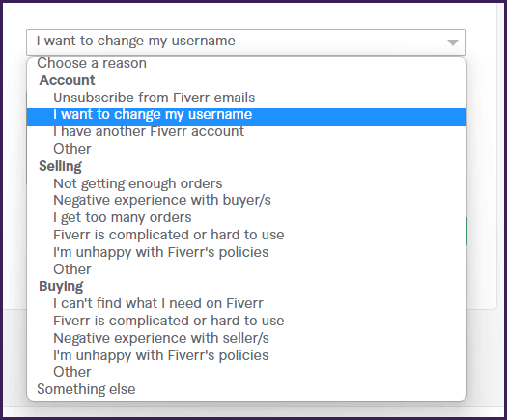Pick 'I get too many orders'

[246, 217]
